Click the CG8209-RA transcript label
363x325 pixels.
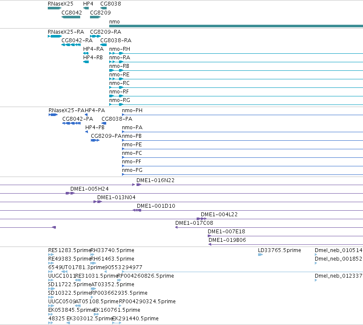tap(105, 32)
